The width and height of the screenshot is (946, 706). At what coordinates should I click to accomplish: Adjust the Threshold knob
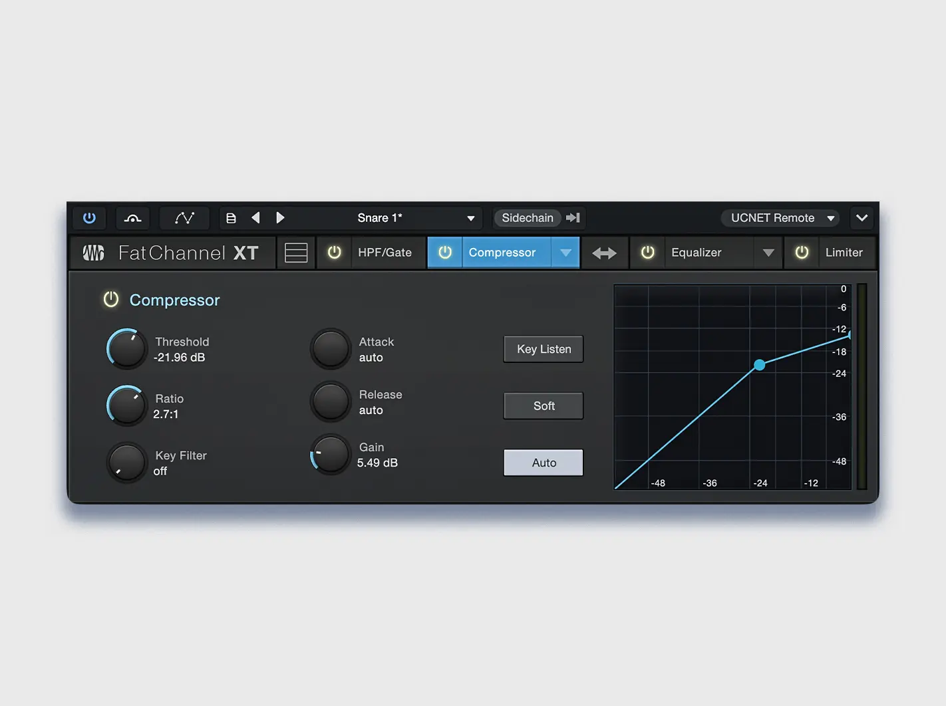tap(126, 348)
